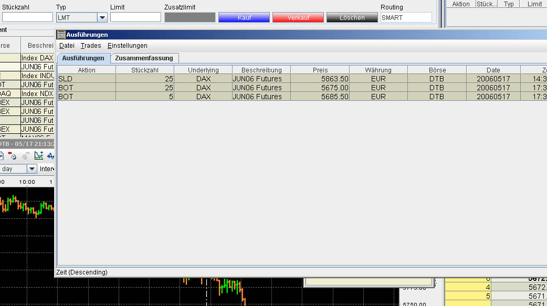Sort by the Währung column header
Screen dimensions: 547x306
378,70
